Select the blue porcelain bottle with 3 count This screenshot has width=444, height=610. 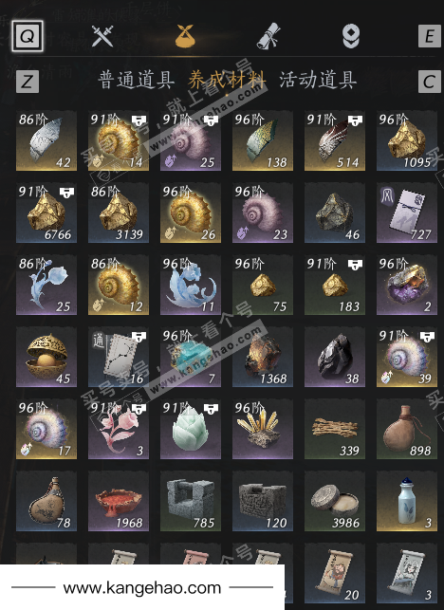[407, 501]
